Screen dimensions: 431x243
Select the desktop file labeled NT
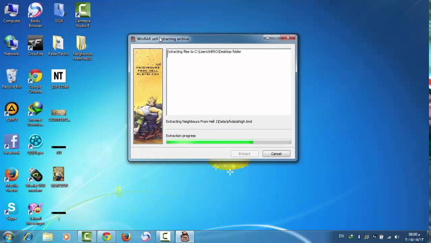click(x=59, y=150)
